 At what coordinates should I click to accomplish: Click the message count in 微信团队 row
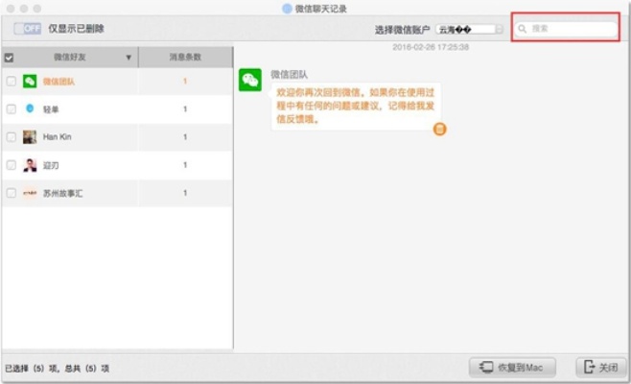pyautogui.click(x=185, y=82)
